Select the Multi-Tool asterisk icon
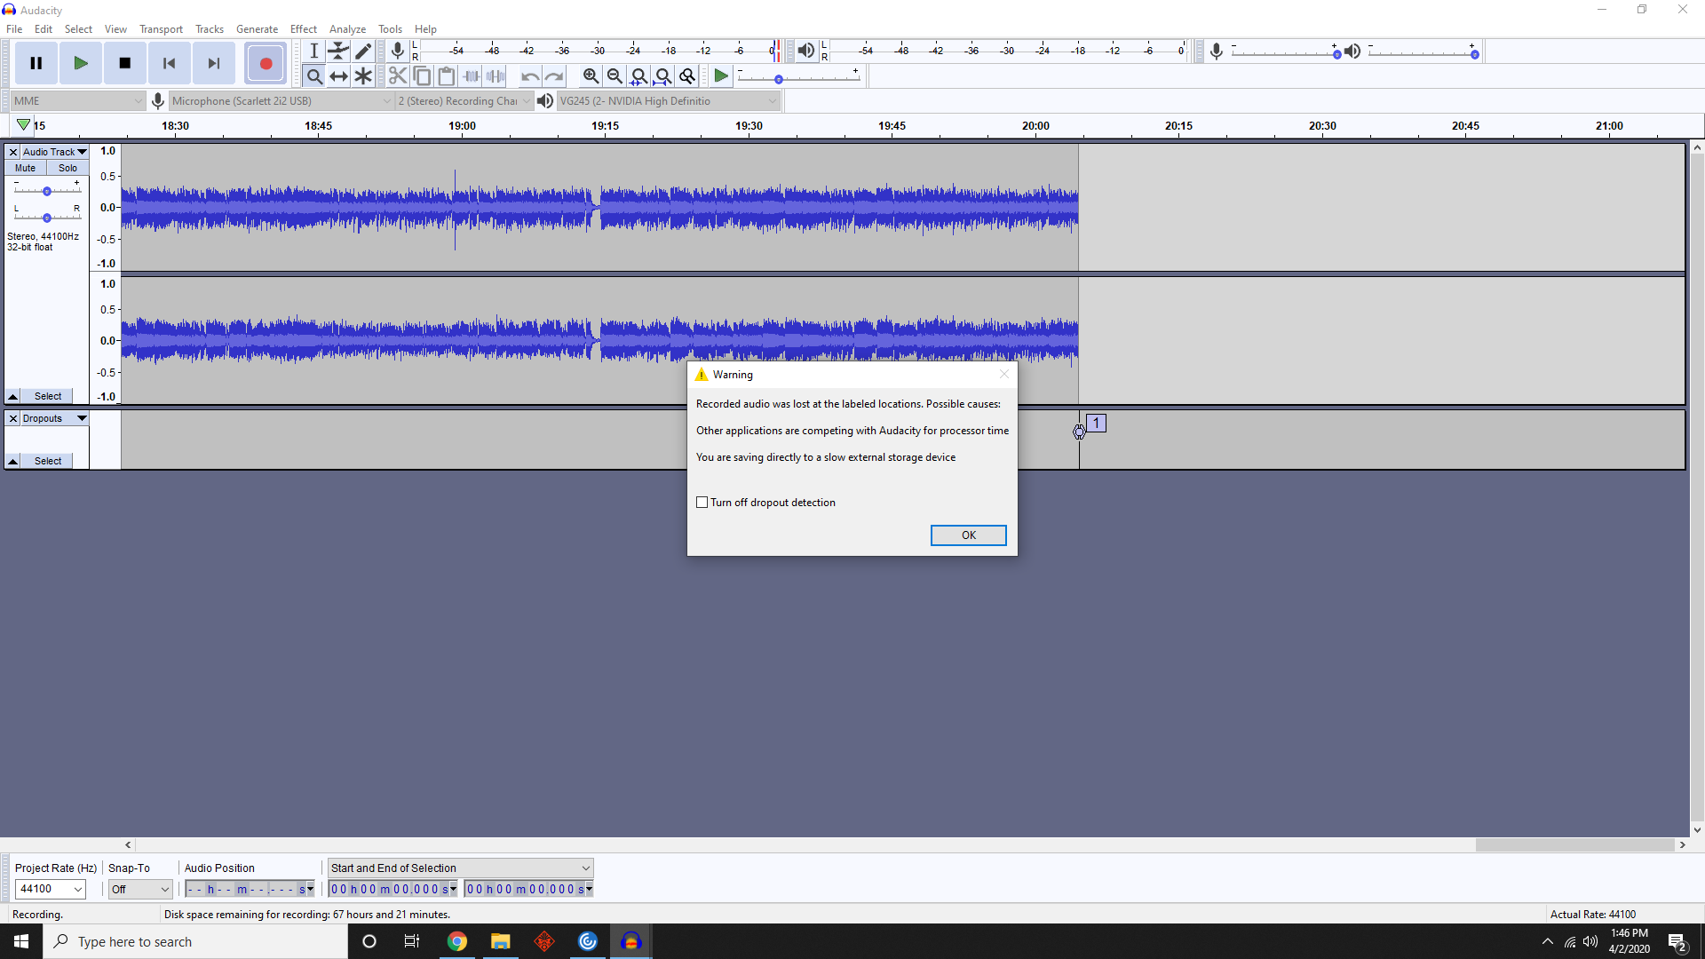1705x959 pixels. pyautogui.click(x=363, y=76)
